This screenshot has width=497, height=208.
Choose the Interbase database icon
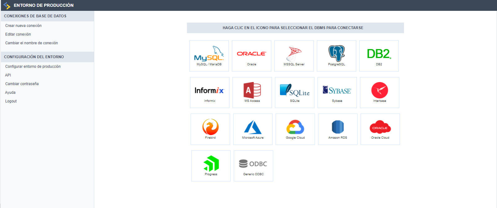click(379, 91)
